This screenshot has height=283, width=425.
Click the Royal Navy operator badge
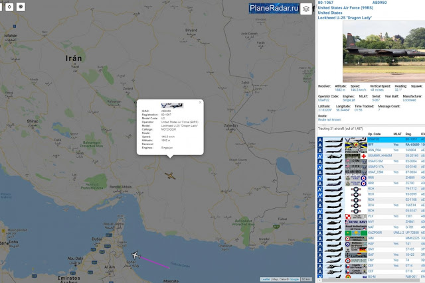356,222
